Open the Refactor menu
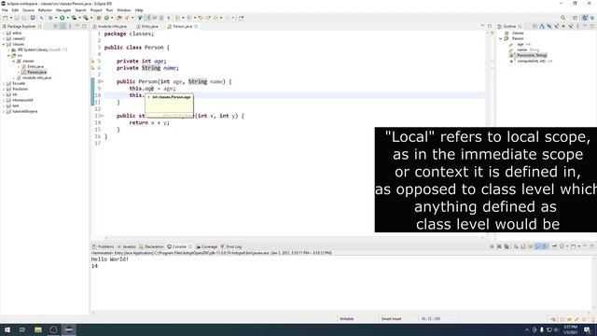Viewport: 597px width, 336px height. click(45, 10)
